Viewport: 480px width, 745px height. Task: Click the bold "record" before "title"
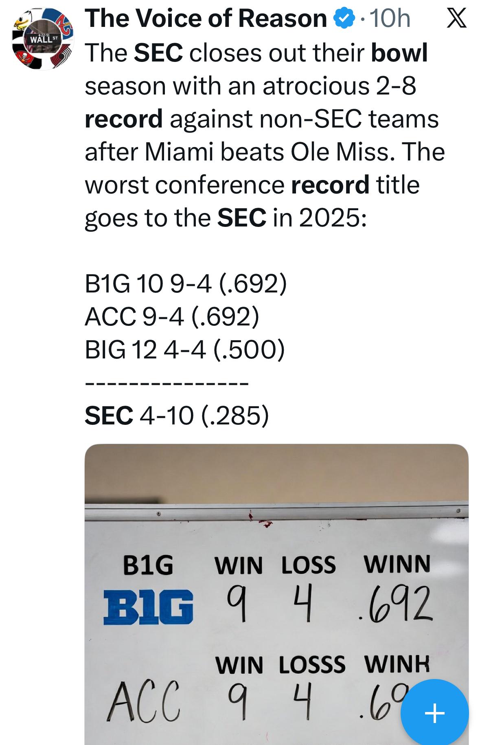[x=330, y=185]
